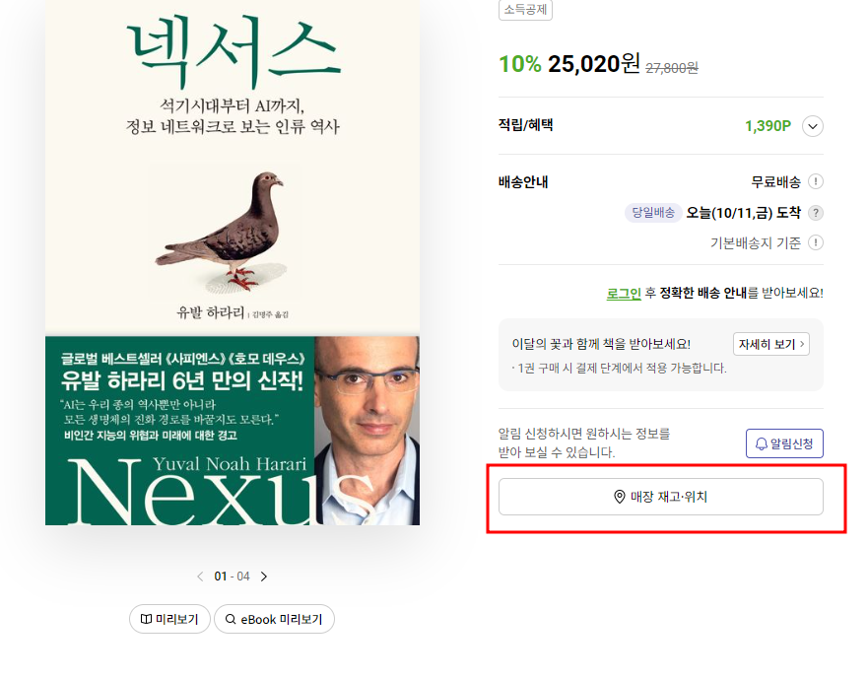Expand the 적립/혜택 details with the chevron
The height and width of the screenshot is (679, 868).
[812, 126]
